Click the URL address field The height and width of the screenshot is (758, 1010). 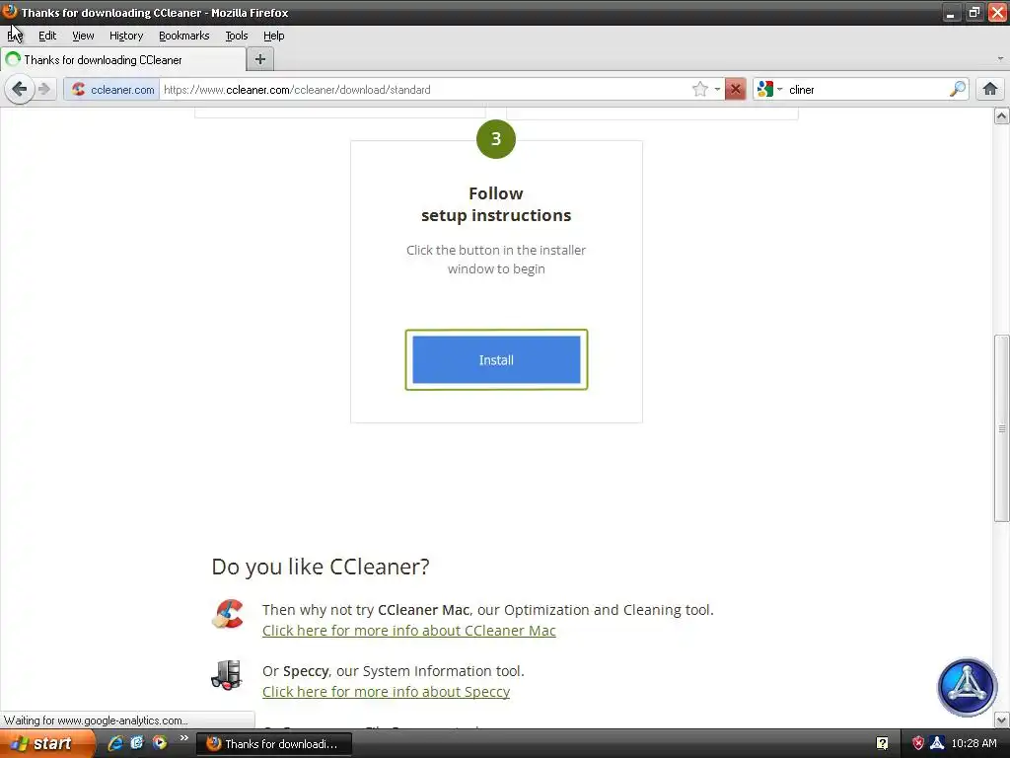(x=425, y=90)
